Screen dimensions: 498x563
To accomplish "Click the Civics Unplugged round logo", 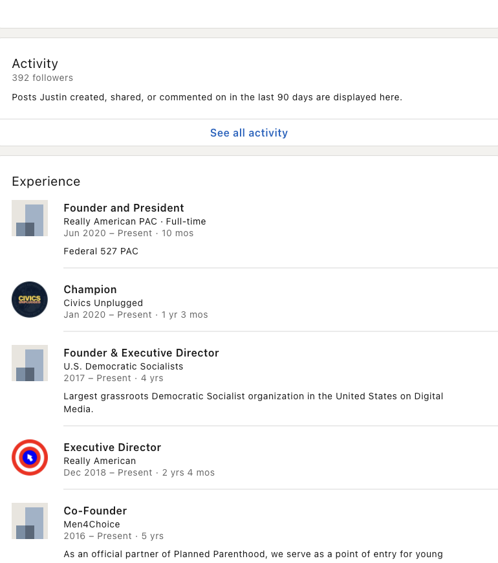I will [30, 300].
